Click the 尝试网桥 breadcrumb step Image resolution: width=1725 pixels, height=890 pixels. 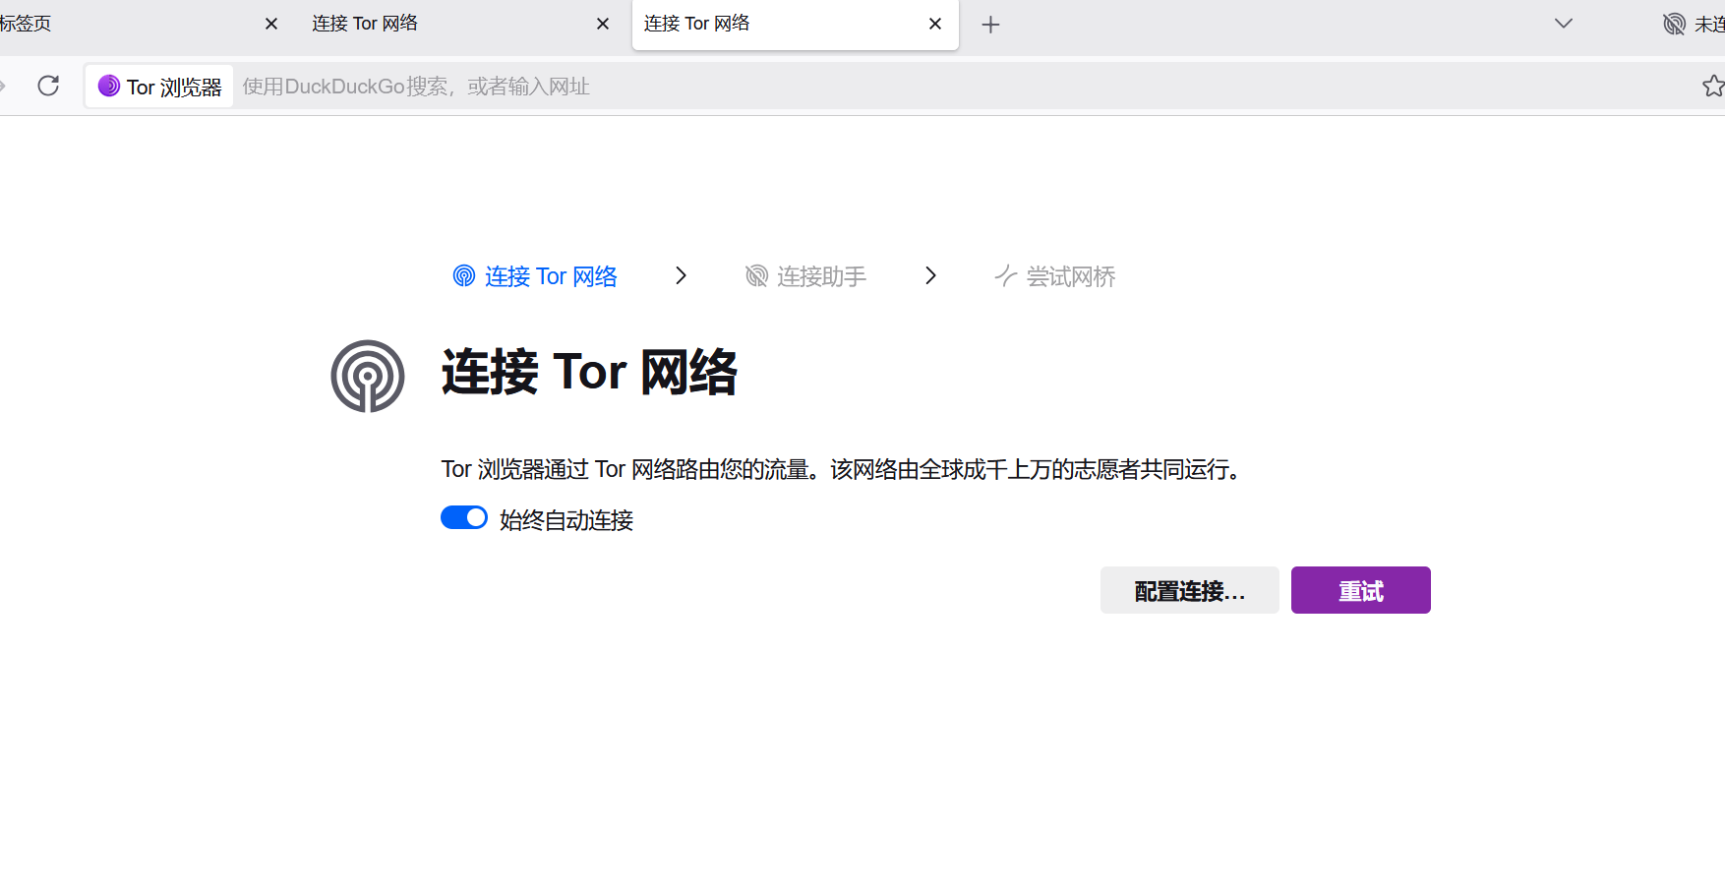[x=1055, y=276]
